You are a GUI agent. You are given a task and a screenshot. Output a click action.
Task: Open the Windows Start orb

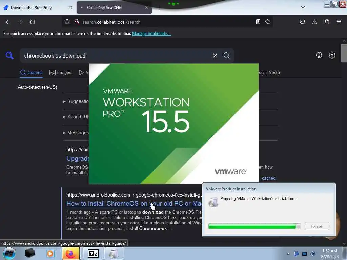(x=9, y=253)
